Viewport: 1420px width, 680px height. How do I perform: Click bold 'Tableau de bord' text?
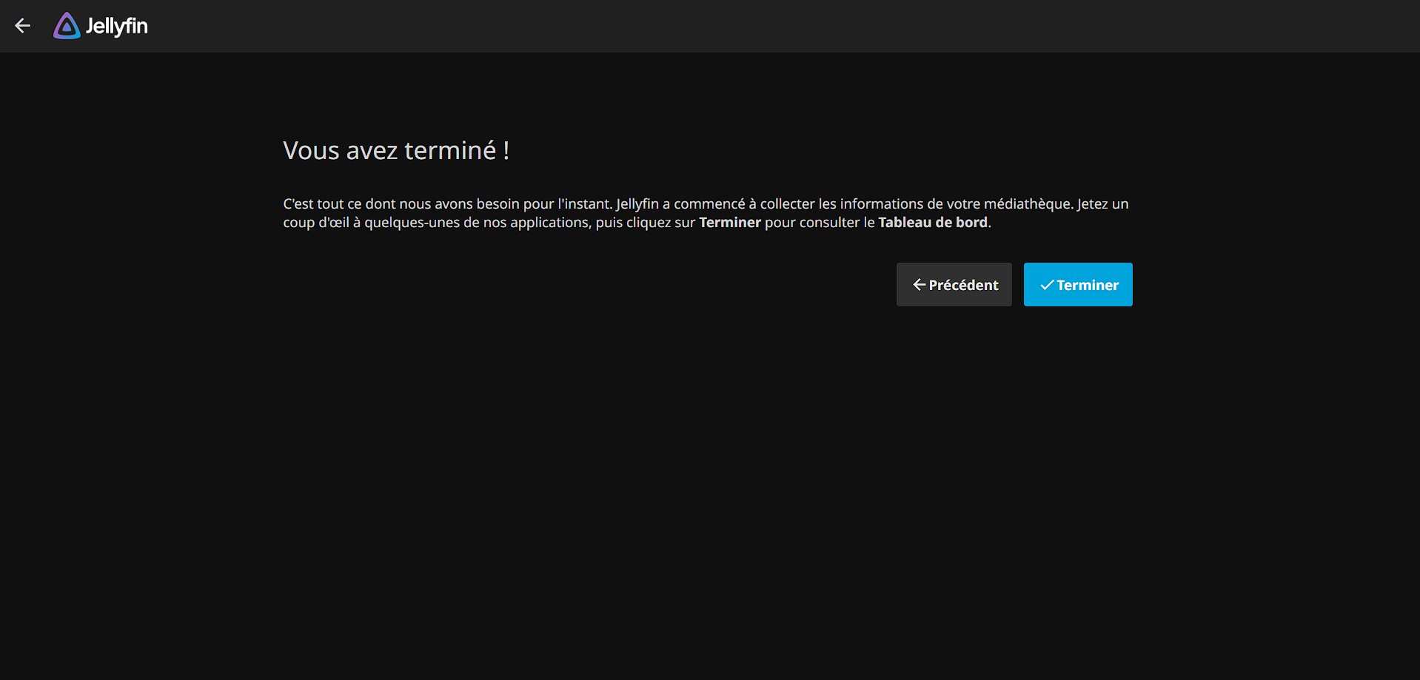(932, 223)
